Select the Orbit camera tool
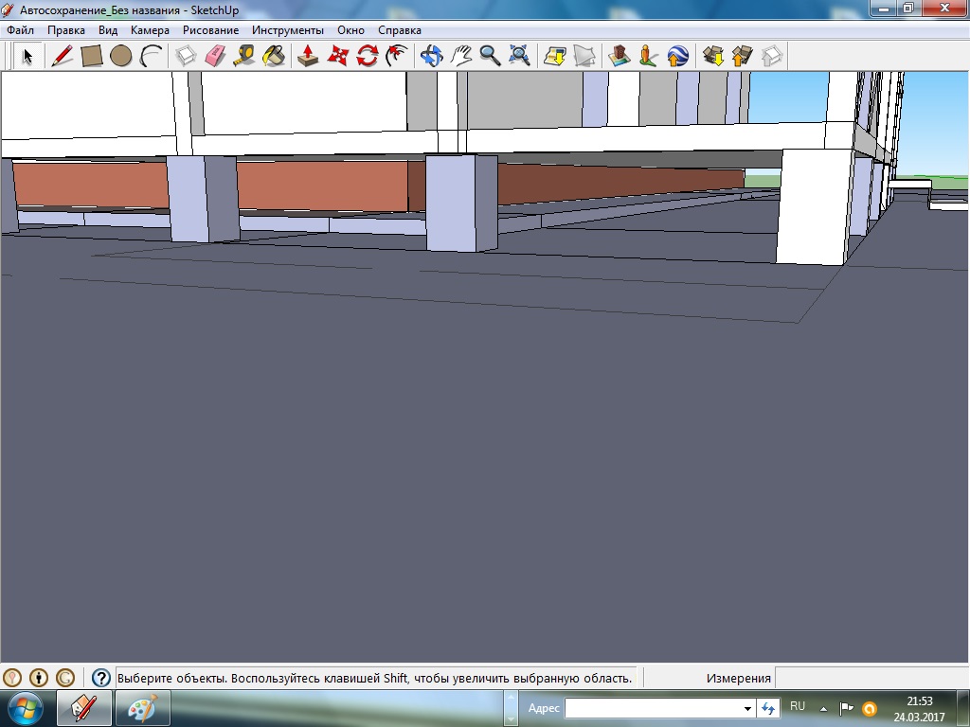 [x=432, y=56]
